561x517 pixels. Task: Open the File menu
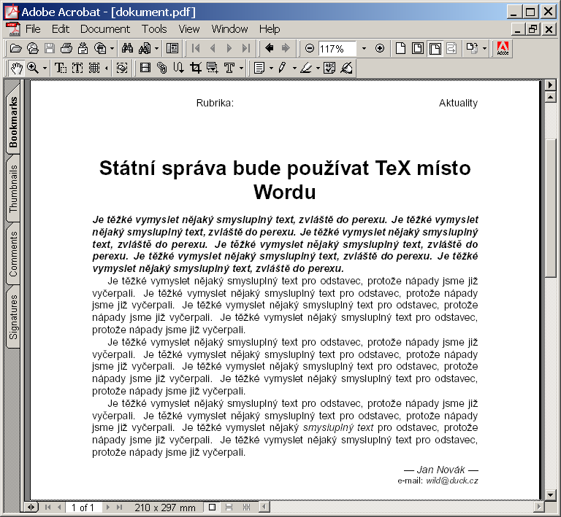coord(33,29)
